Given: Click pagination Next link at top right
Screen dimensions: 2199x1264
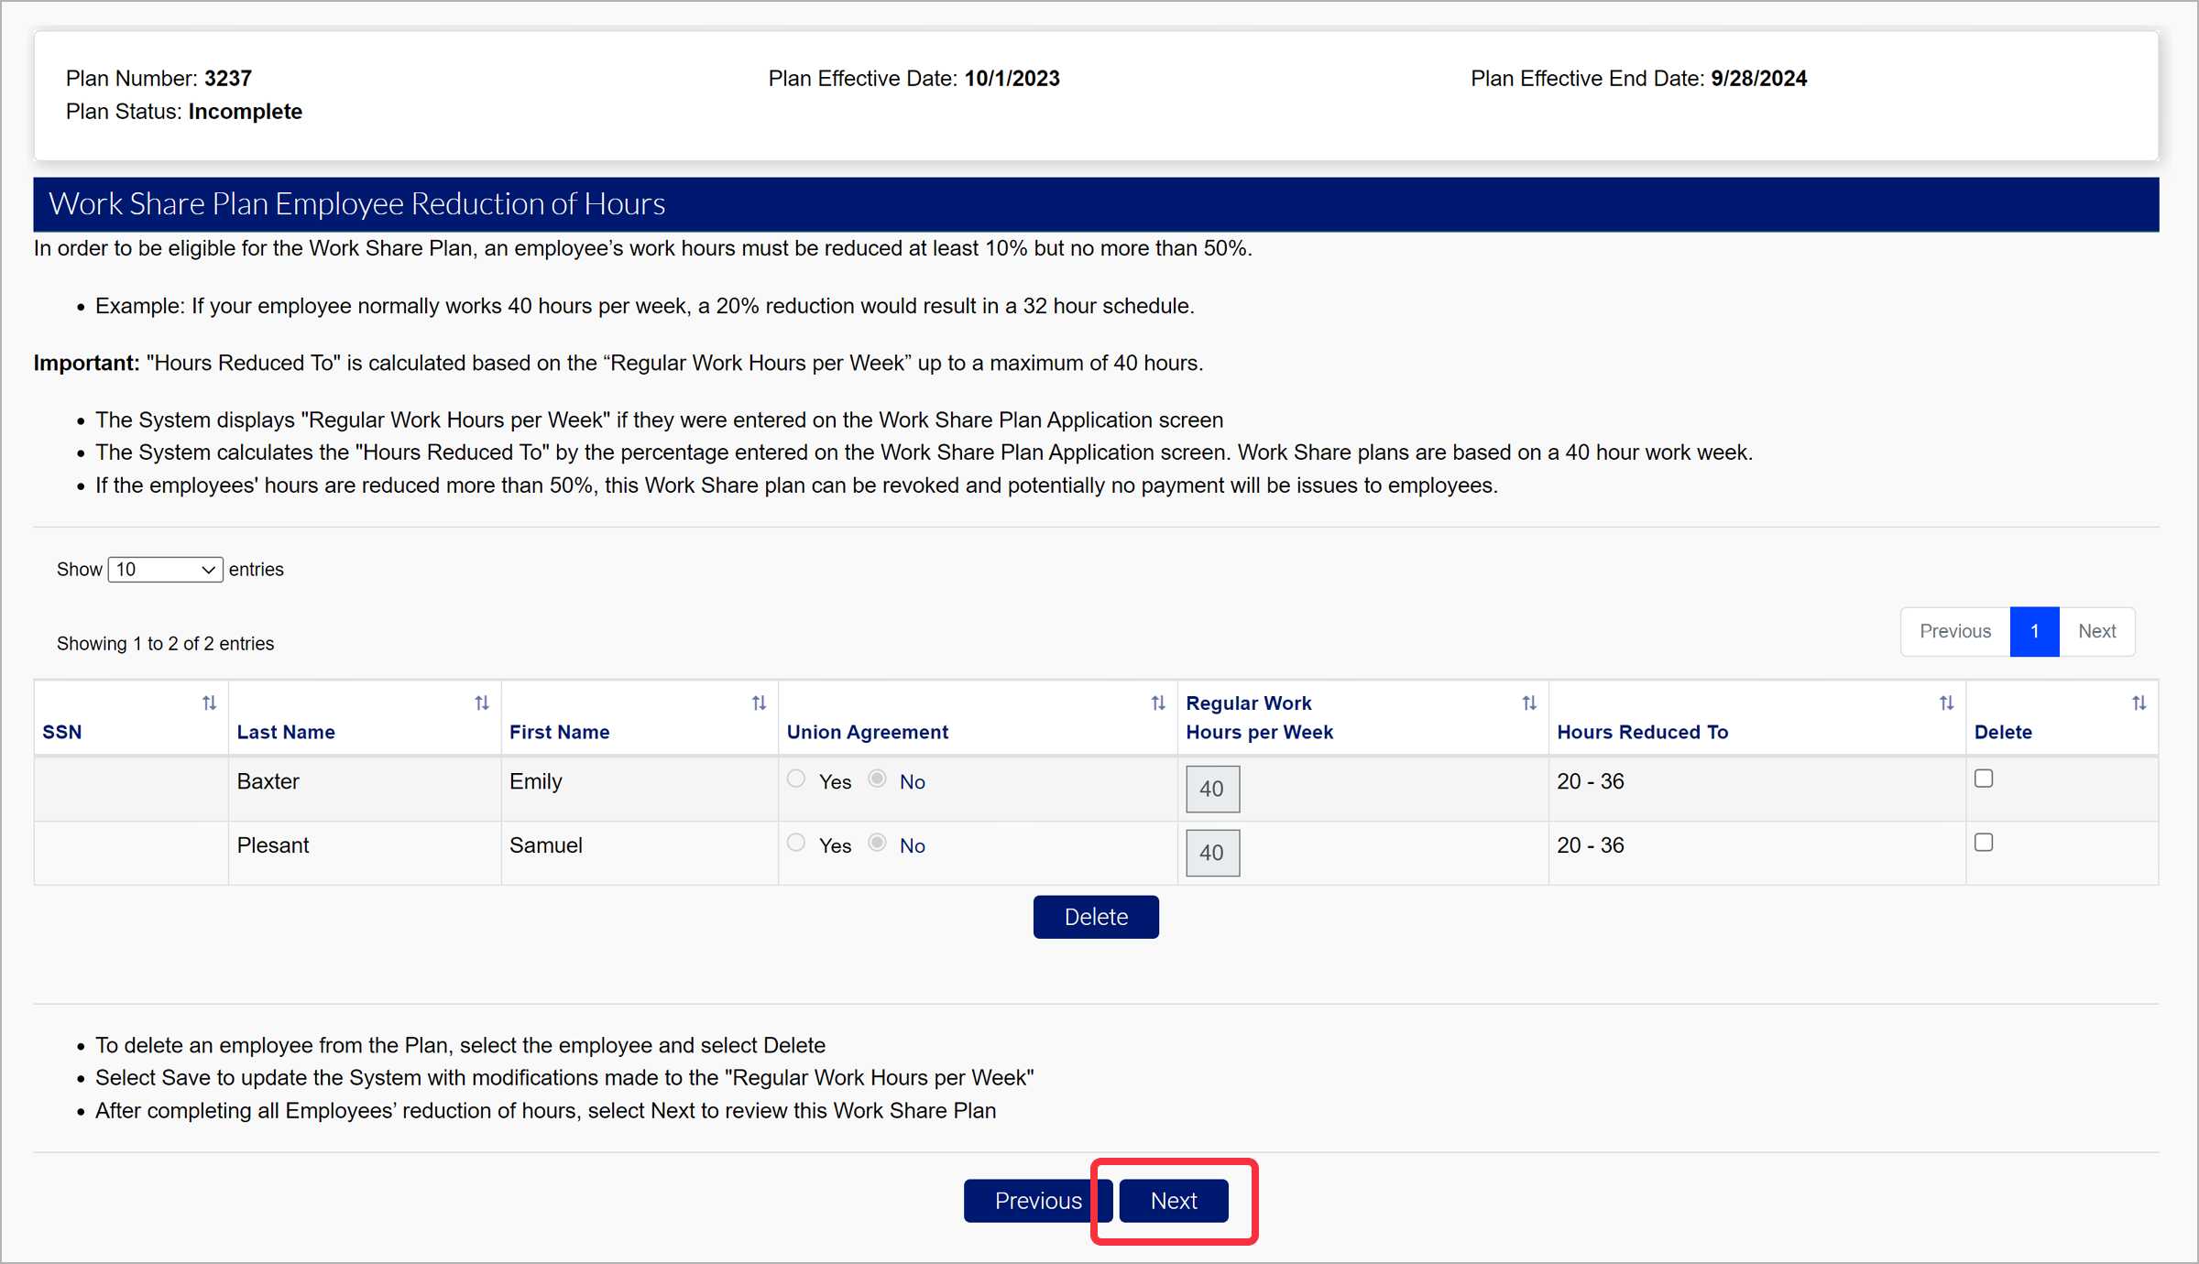Looking at the screenshot, I should [x=2096, y=631].
